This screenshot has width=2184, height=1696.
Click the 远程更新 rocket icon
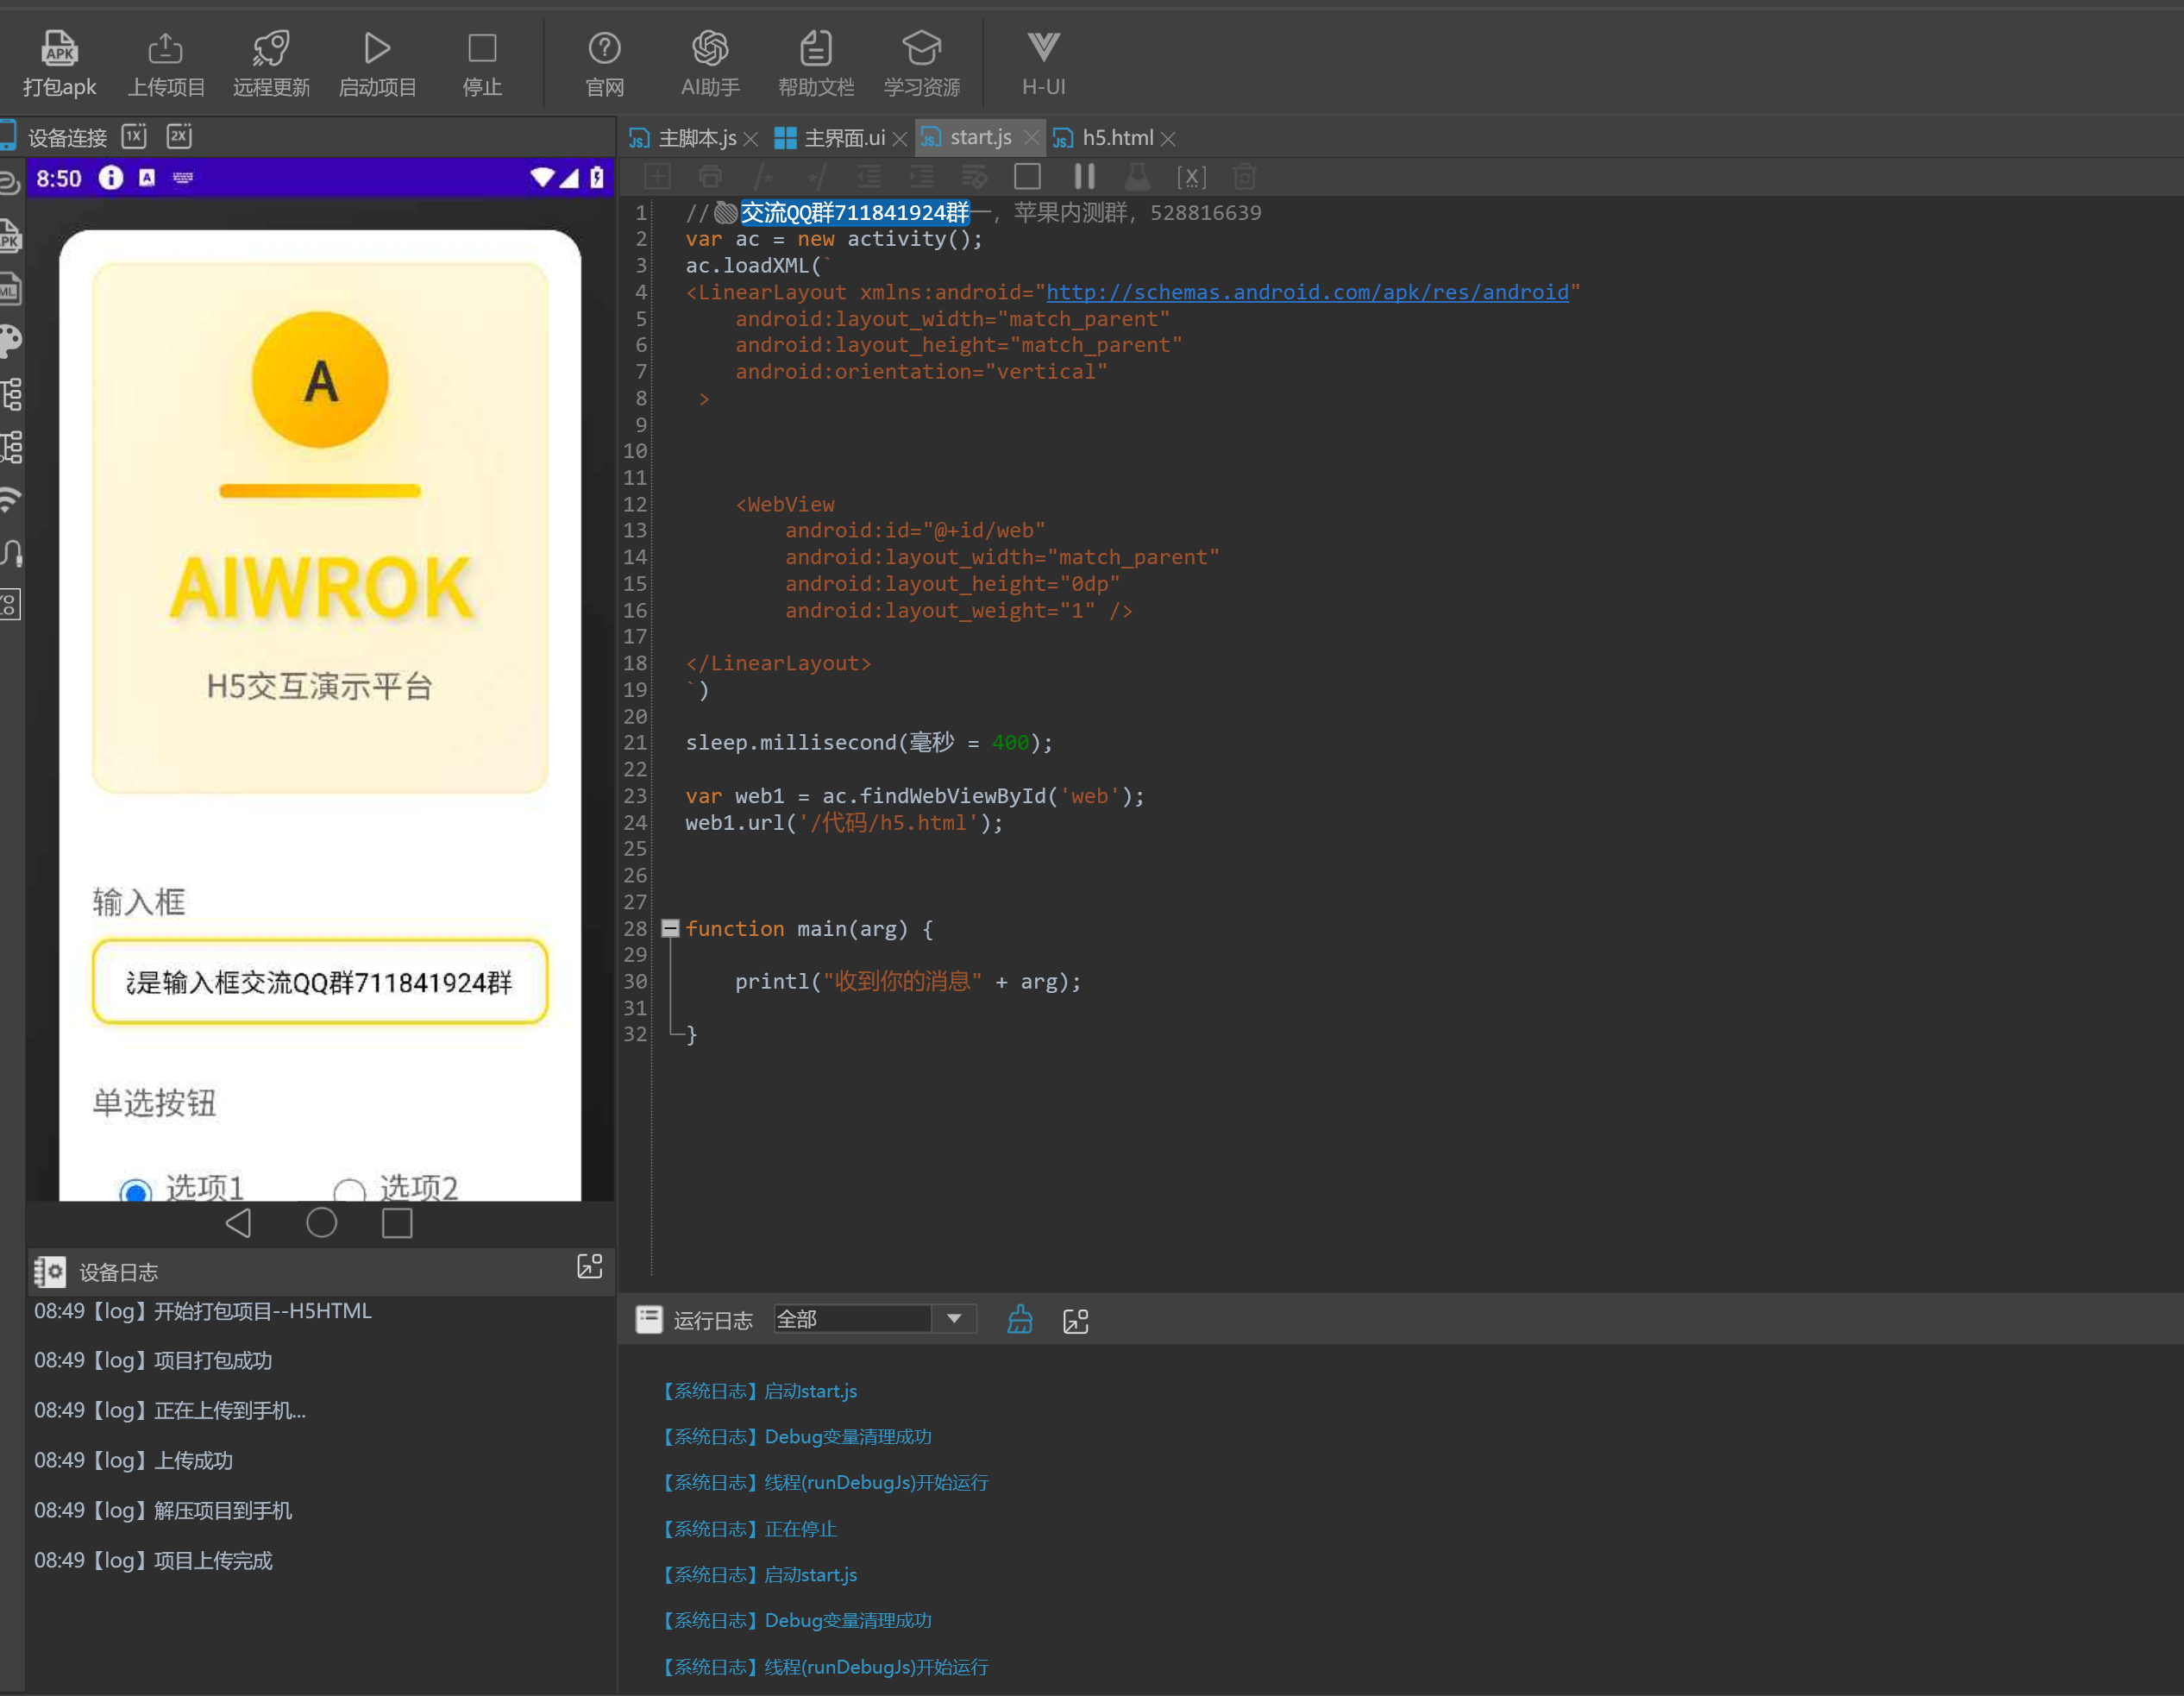tap(271, 63)
